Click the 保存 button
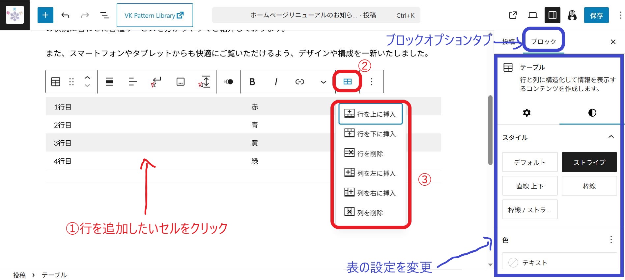 (x=596, y=15)
